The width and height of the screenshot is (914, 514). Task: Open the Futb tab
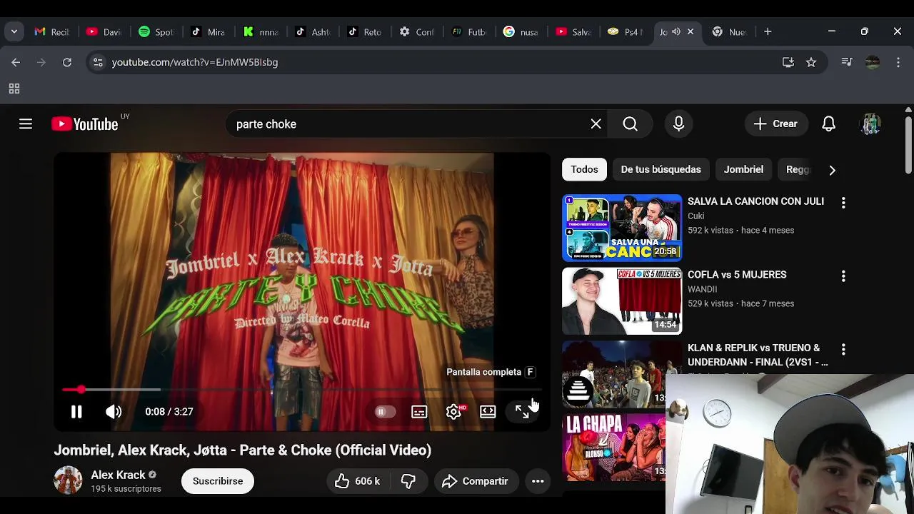click(x=468, y=31)
